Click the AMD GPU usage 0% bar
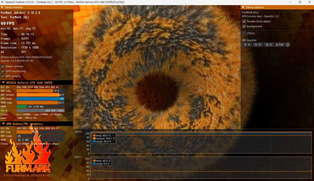 point(41,136)
